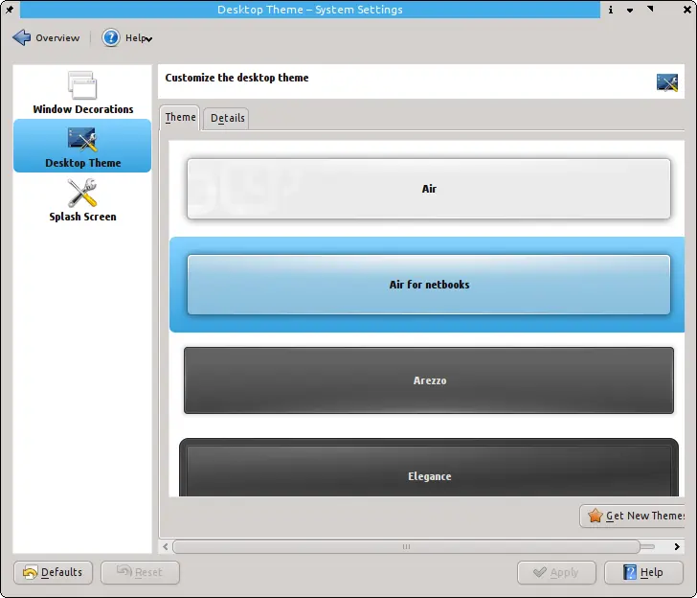Screen dimensions: 697x598
Task: Choose the Air for netbooks theme
Action: [x=429, y=285]
